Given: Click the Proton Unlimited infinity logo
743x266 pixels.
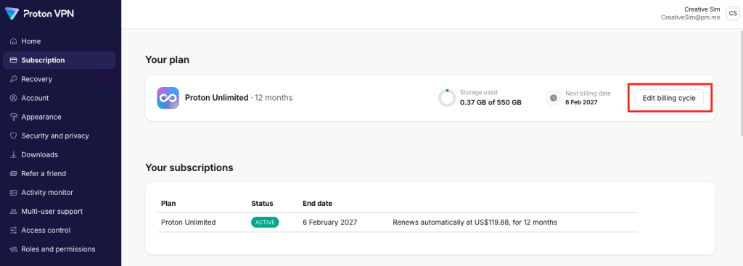Looking at the screenshot, I should tap(168, 98).
